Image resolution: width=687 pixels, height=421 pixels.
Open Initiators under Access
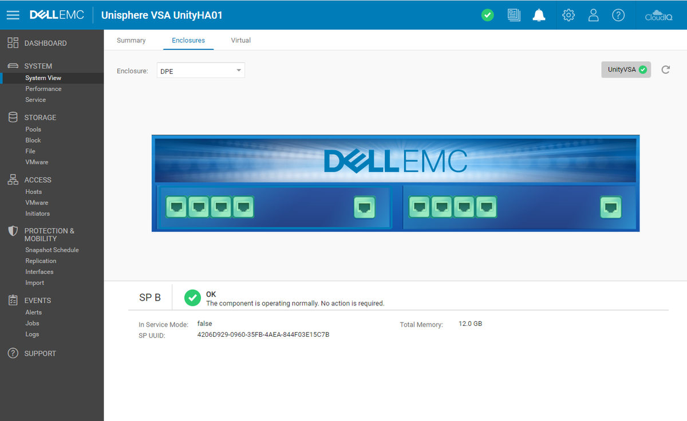37,214
